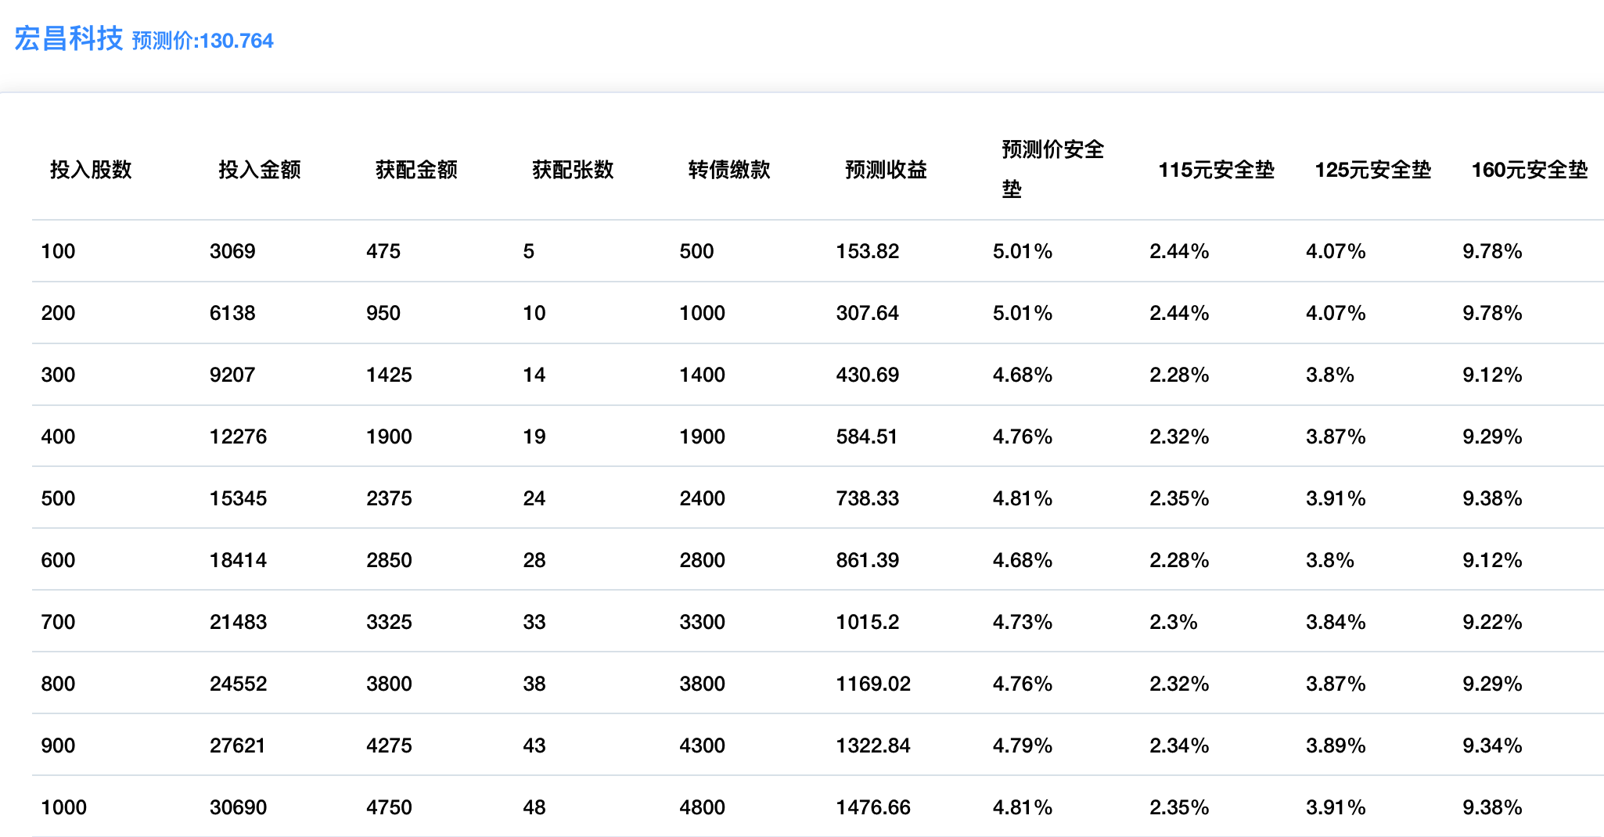Click allocated amount 1425 cell
Viewport: 1604px width, 837px height.
pos(389,375)
